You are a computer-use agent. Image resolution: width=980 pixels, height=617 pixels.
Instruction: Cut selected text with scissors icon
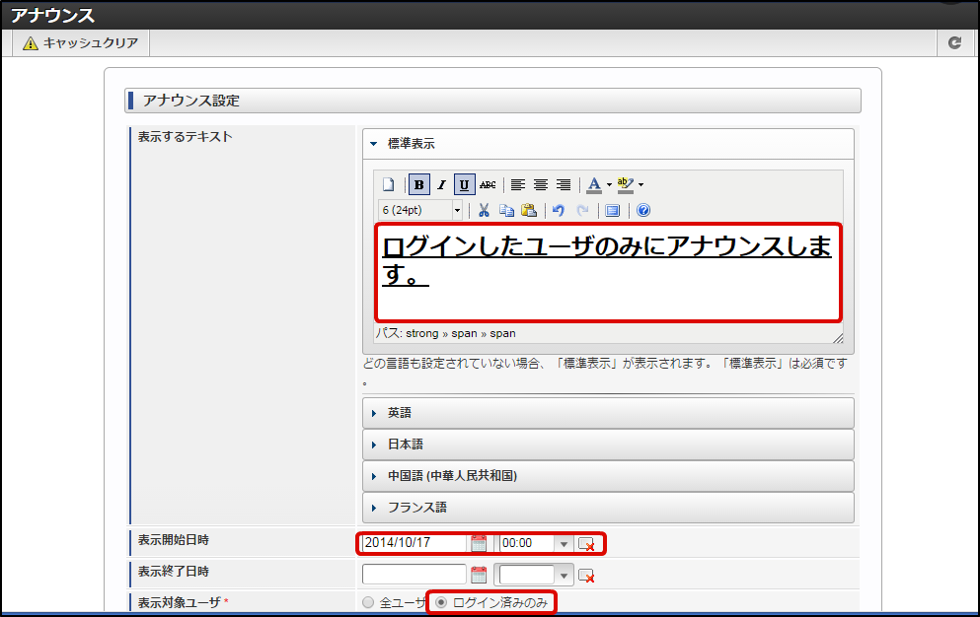tap(484, 211)
